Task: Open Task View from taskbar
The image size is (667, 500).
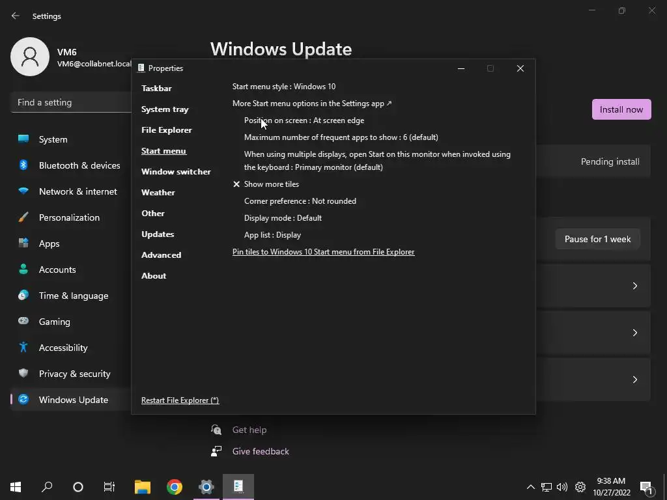Action: click(x=109, y=487)
